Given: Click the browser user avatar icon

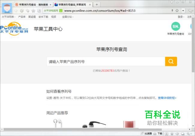Looking at the screenshot, I should point(7,8).
